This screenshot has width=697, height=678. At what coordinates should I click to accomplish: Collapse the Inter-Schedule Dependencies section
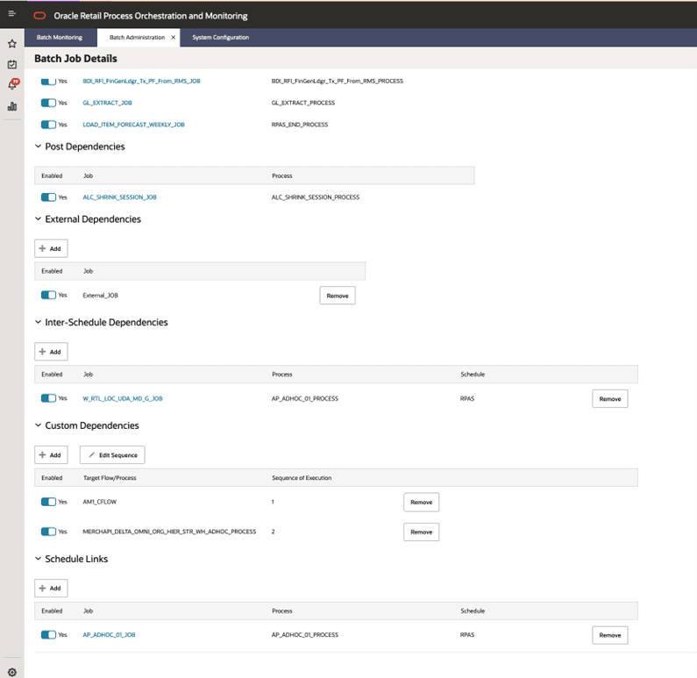pos(39,322)
